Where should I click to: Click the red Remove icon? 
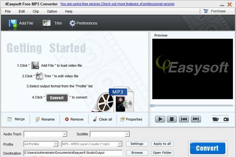tap(67, 119)
